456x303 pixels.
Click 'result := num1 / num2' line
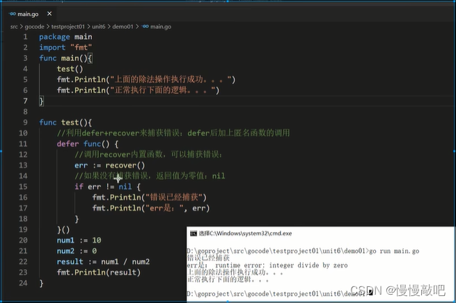[x=103, y=262]
